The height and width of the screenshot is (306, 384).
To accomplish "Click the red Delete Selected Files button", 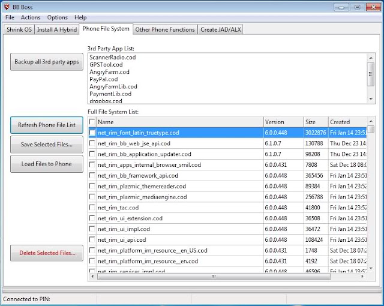I will click(47, 253).
